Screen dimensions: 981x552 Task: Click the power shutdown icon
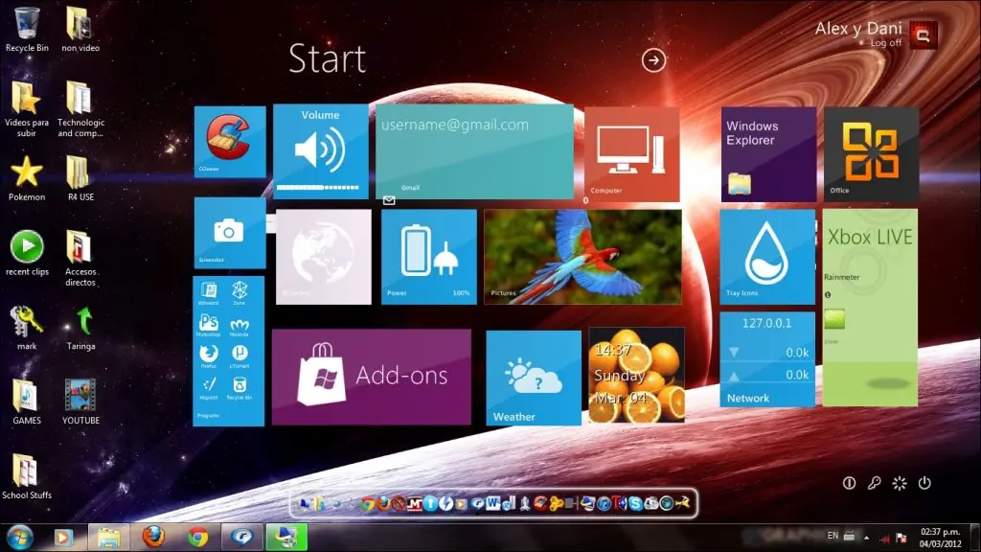924,483
